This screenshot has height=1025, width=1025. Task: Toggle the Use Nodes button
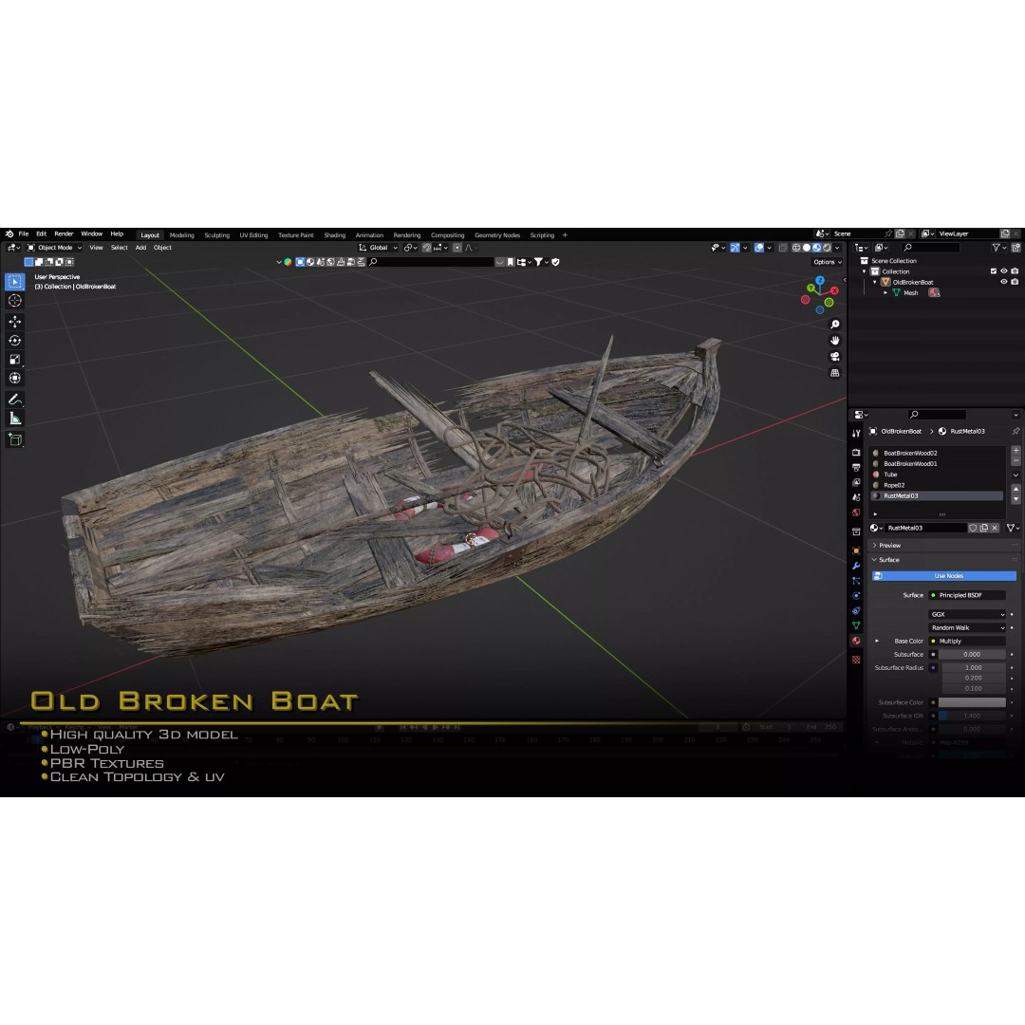(944, 576)
